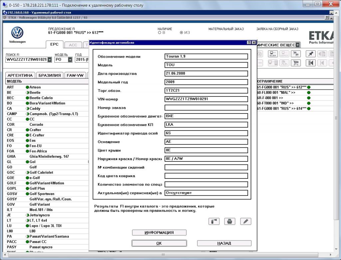The image size is (341, 260).
Task: Print the vehicle identification data
Action: [x=230, y=221]
